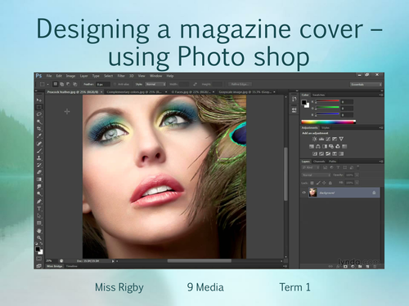
Task: Open the Color panel flyout menu
Action: pyautogui.click(x=380, y=95)
